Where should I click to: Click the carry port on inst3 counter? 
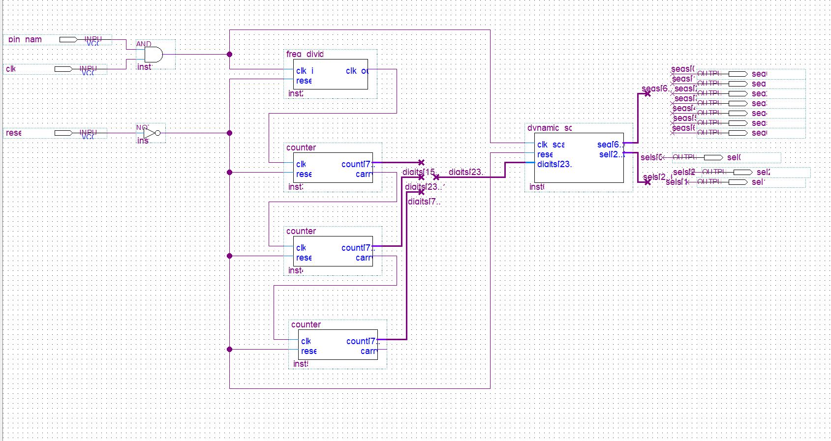point(365,174)
